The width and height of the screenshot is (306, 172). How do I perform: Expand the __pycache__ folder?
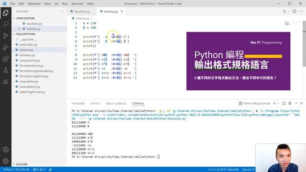[x=28, y=39]
